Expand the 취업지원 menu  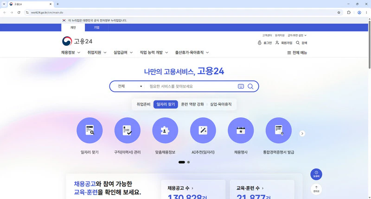97,52
